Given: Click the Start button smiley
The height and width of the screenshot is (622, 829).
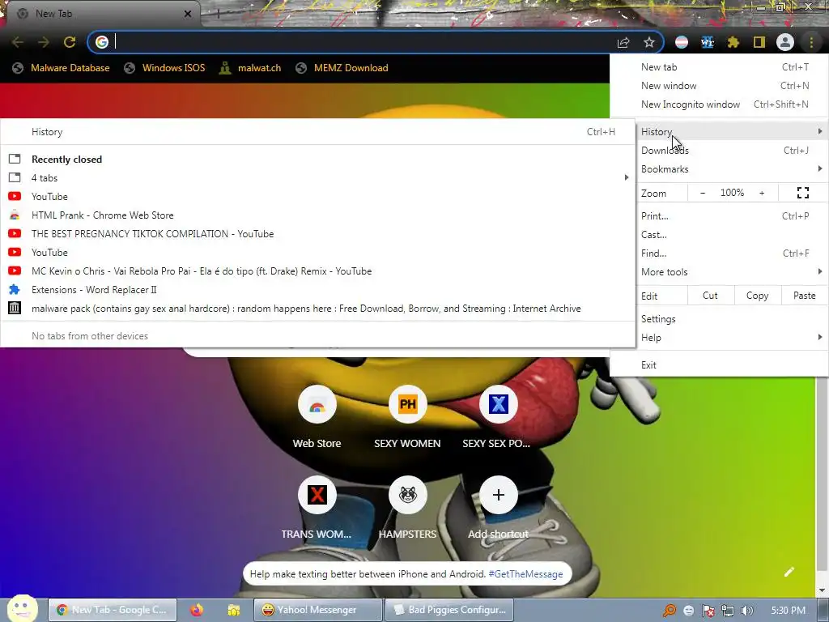Looking at the screenshot, I should click(22, 608).
